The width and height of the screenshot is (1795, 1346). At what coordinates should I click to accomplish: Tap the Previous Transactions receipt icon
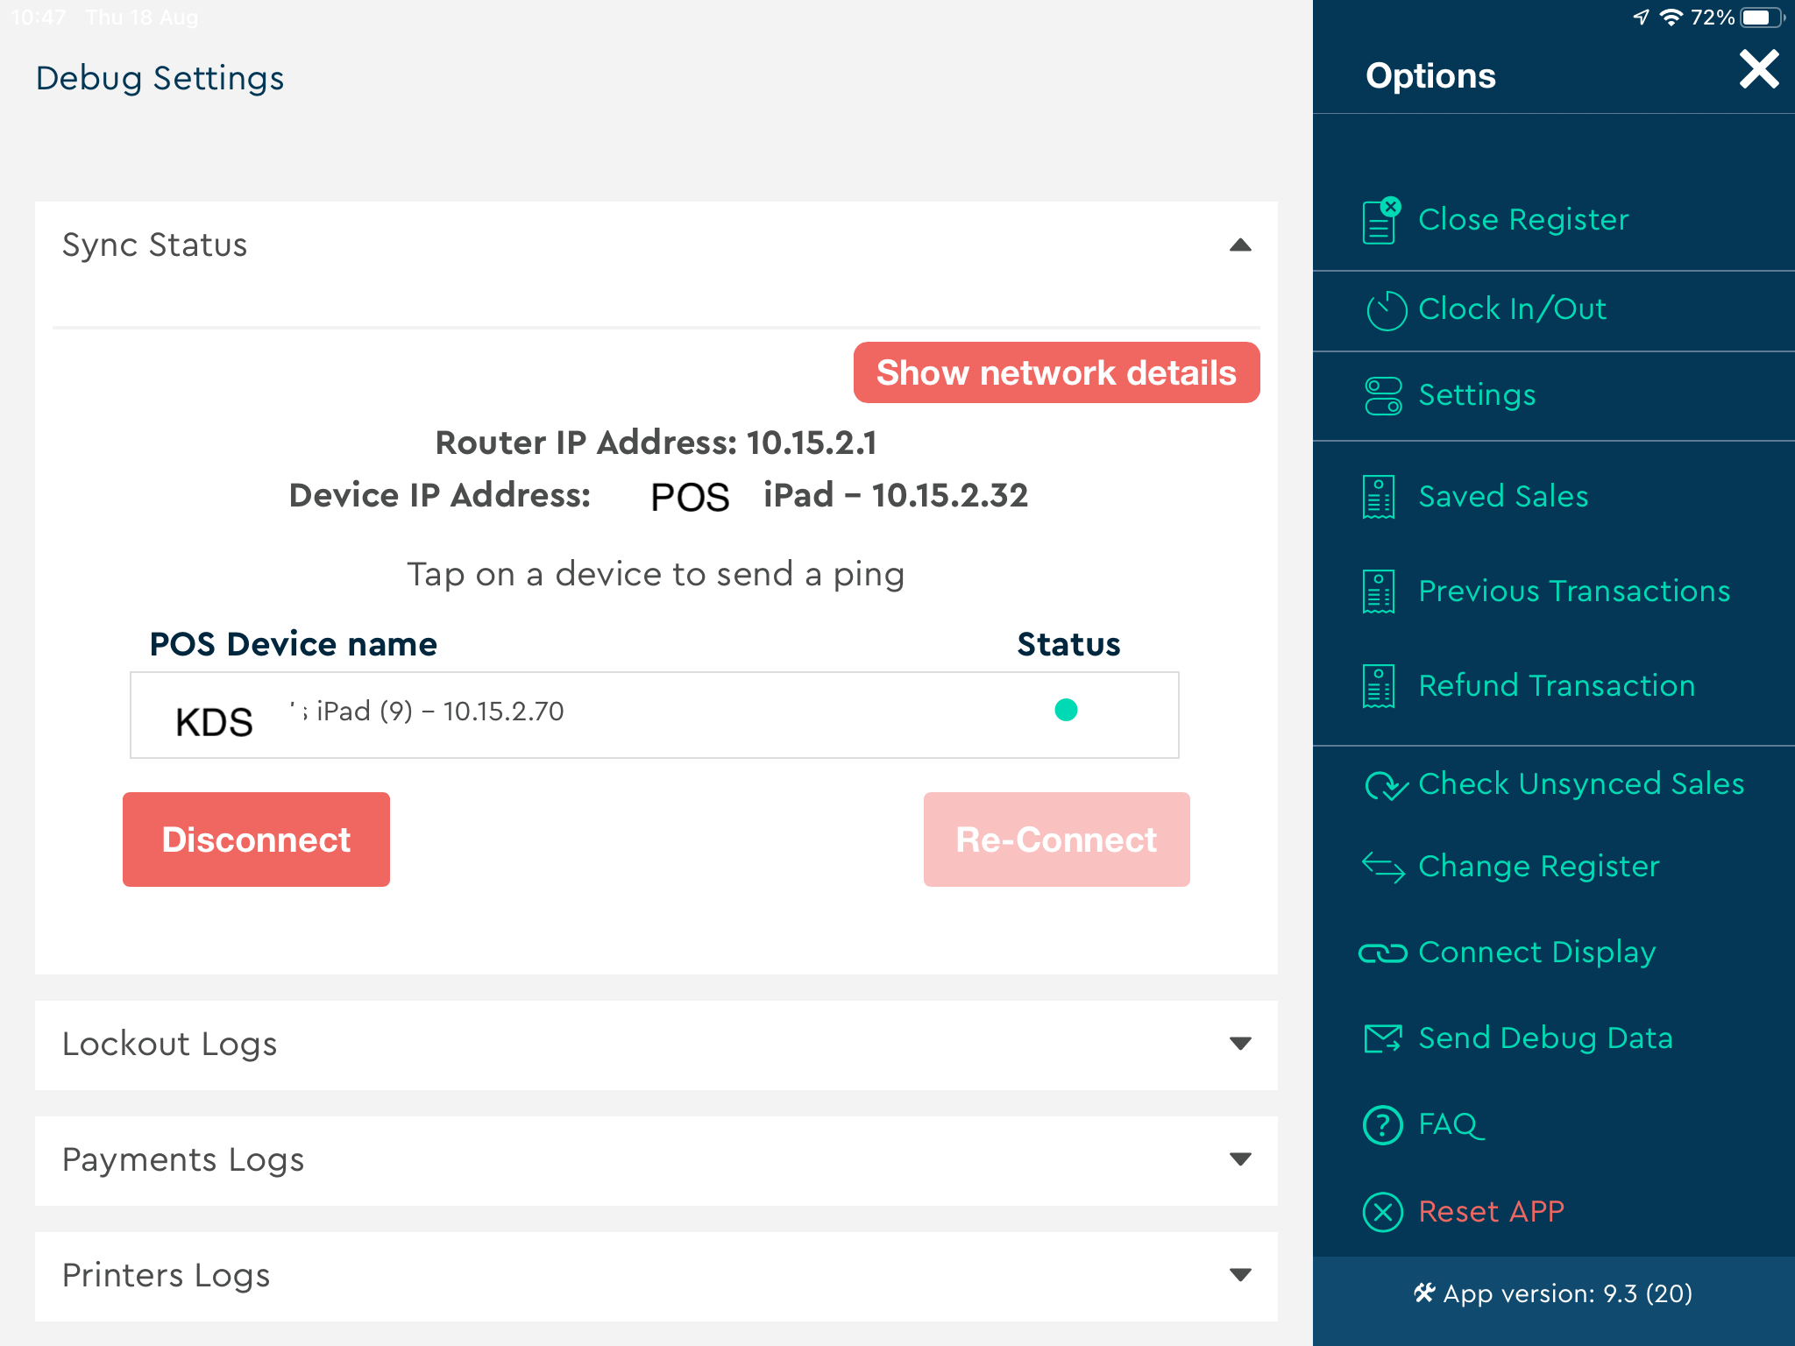1379,592
